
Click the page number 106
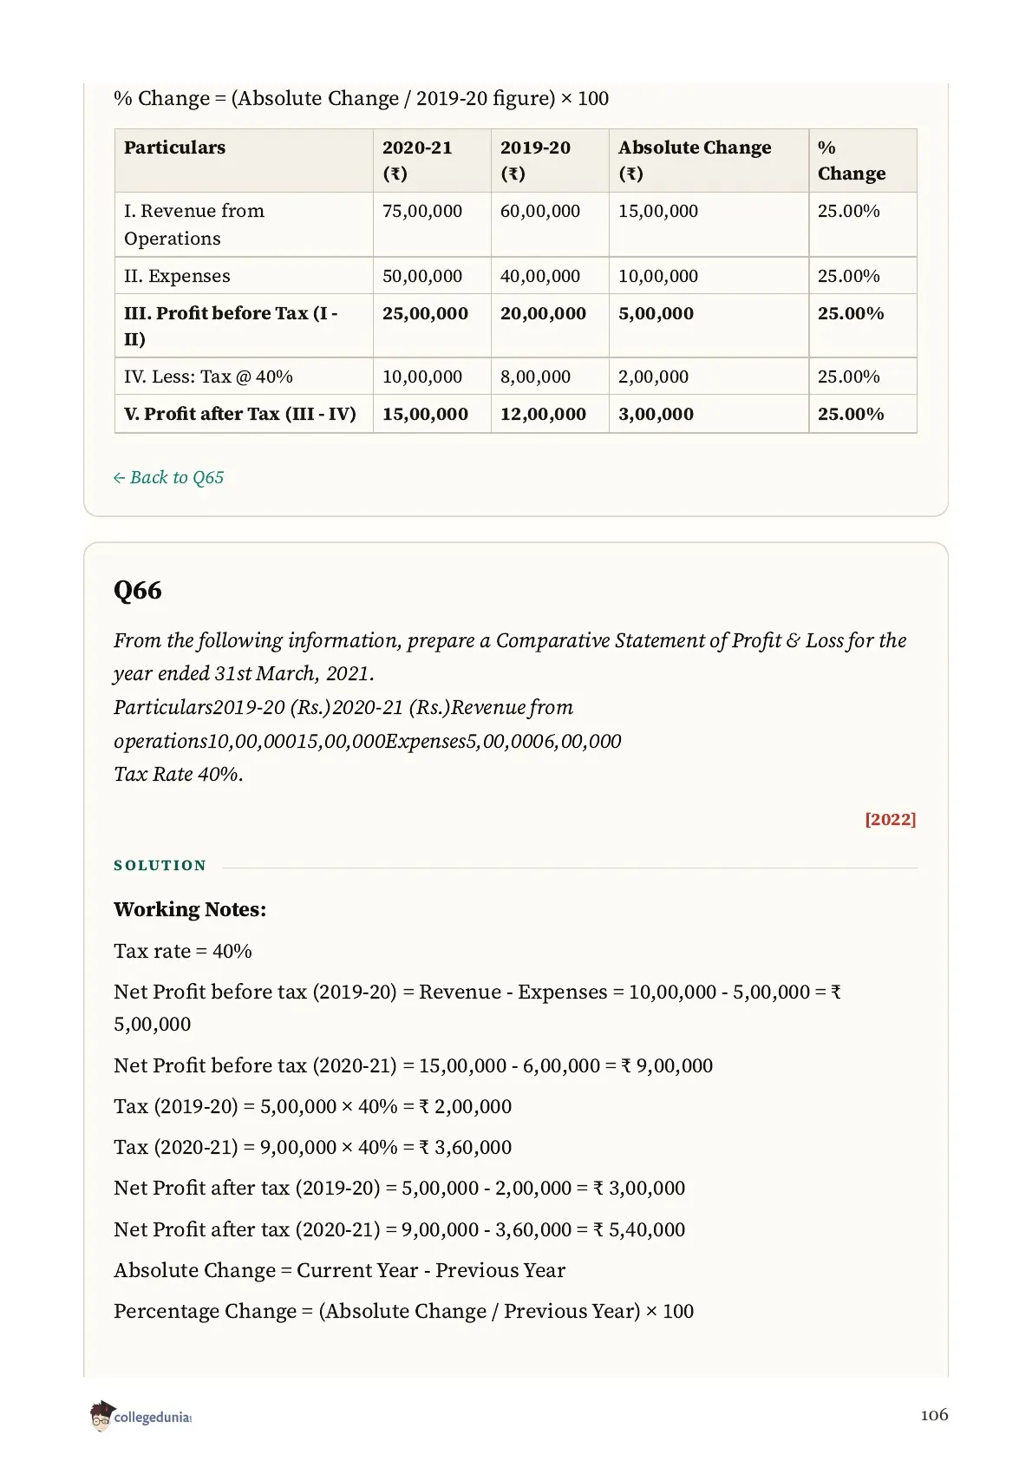934,1415
